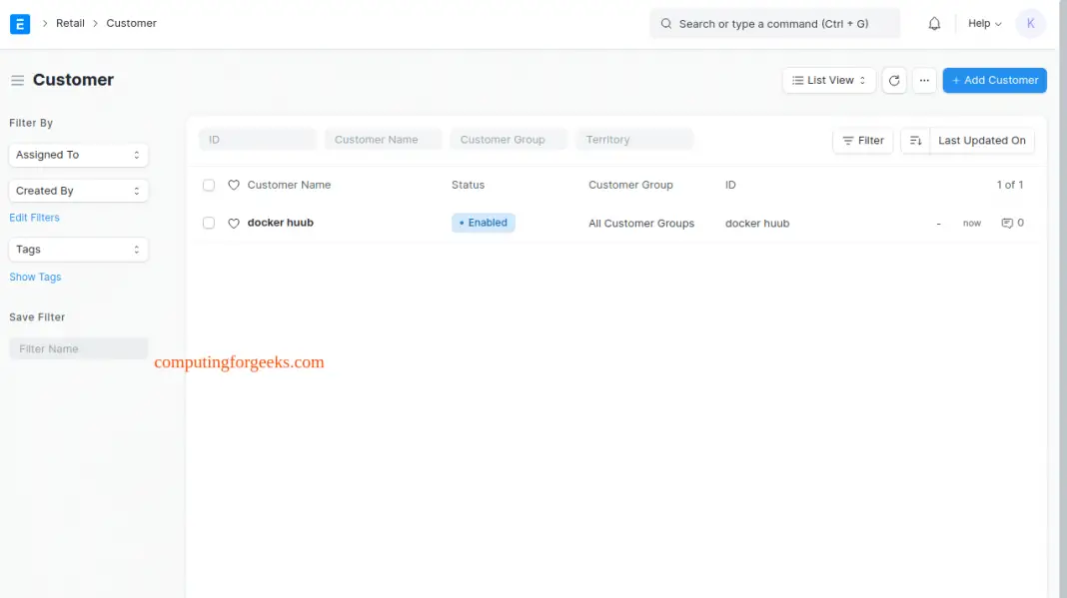Image resolution: width=1067 pixels, height=598 pixels.
Task: Open the Help menu
Action: pyautogui.click(x=984, y=24)
